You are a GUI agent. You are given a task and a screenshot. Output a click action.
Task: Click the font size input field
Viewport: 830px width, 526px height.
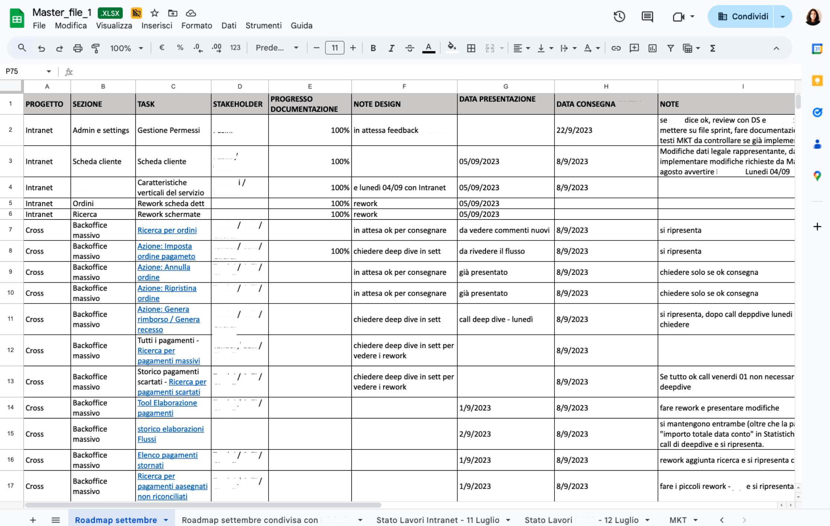[334, 48]
